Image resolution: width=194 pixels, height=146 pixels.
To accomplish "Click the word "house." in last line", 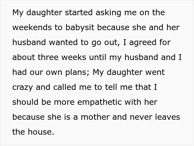I will [41, 132].
